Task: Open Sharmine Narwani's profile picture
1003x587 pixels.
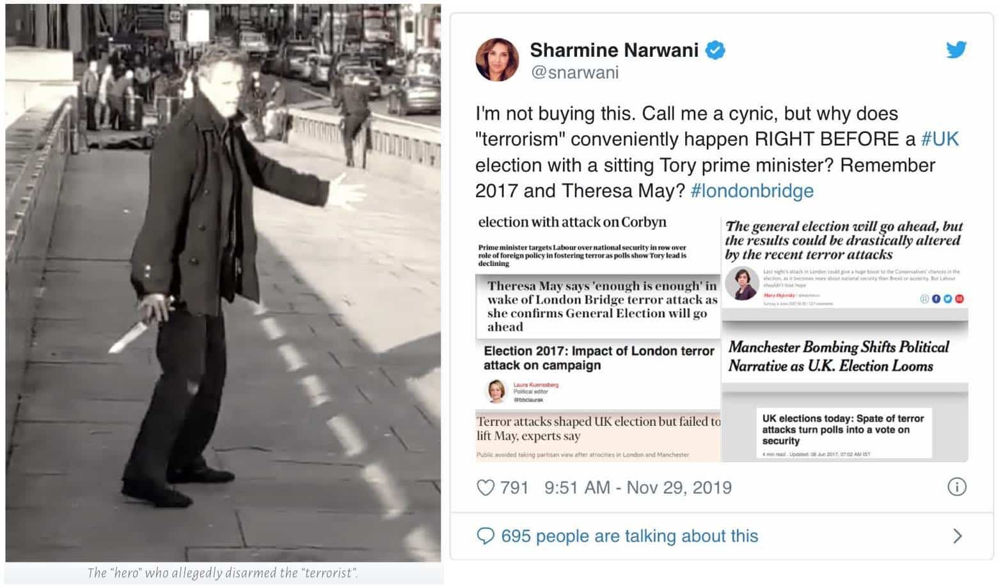Action: coord(497,59)
